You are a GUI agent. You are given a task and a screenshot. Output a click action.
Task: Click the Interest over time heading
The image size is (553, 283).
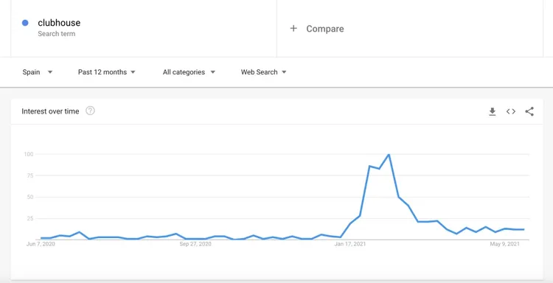(x=50, y=111)
